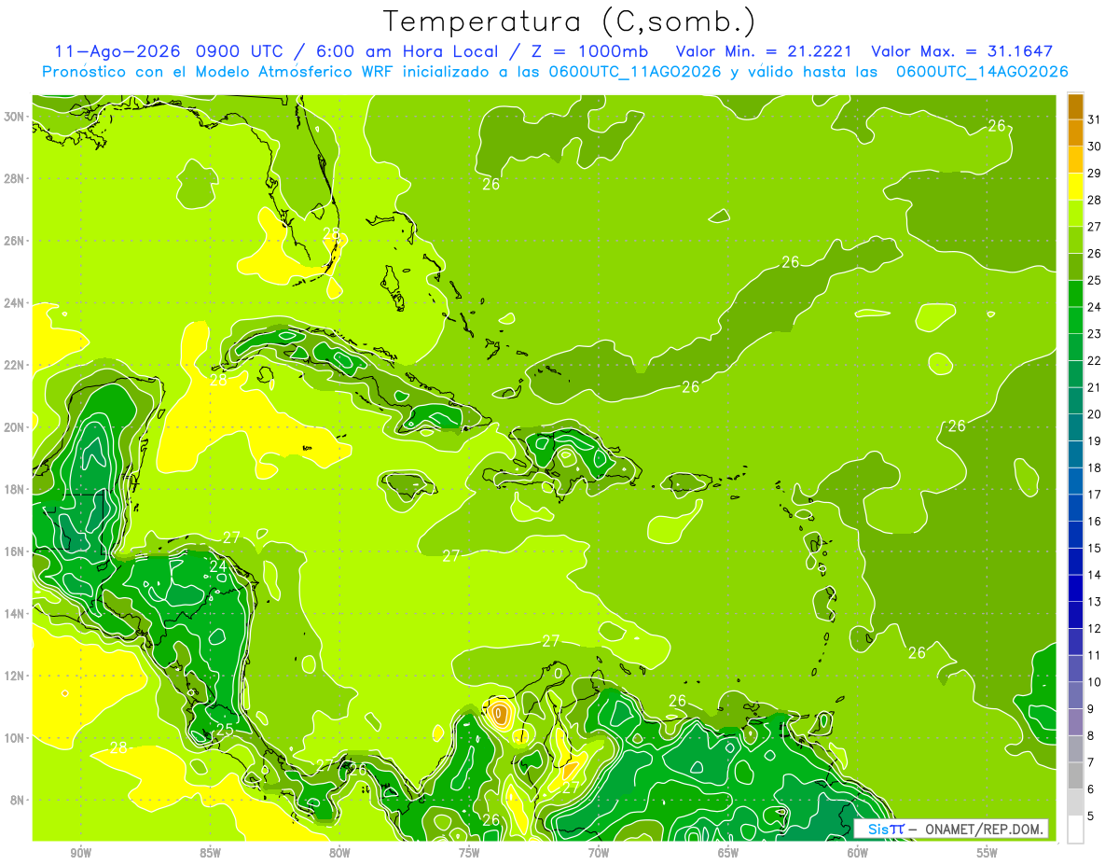Click the "28N" latitude axis label
Image resolution: width=1119 pixels, height=865 pixels.
(15, 178)
